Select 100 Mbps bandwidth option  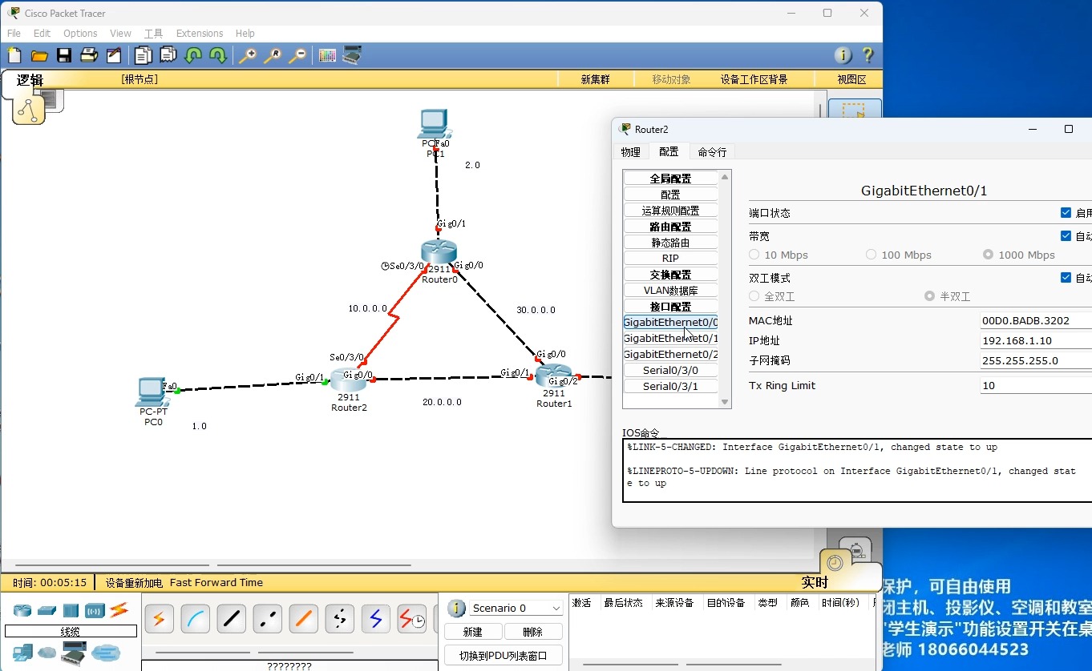click(872, 255)
